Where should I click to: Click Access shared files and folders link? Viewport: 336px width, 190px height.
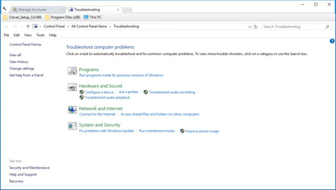(160, 114)
